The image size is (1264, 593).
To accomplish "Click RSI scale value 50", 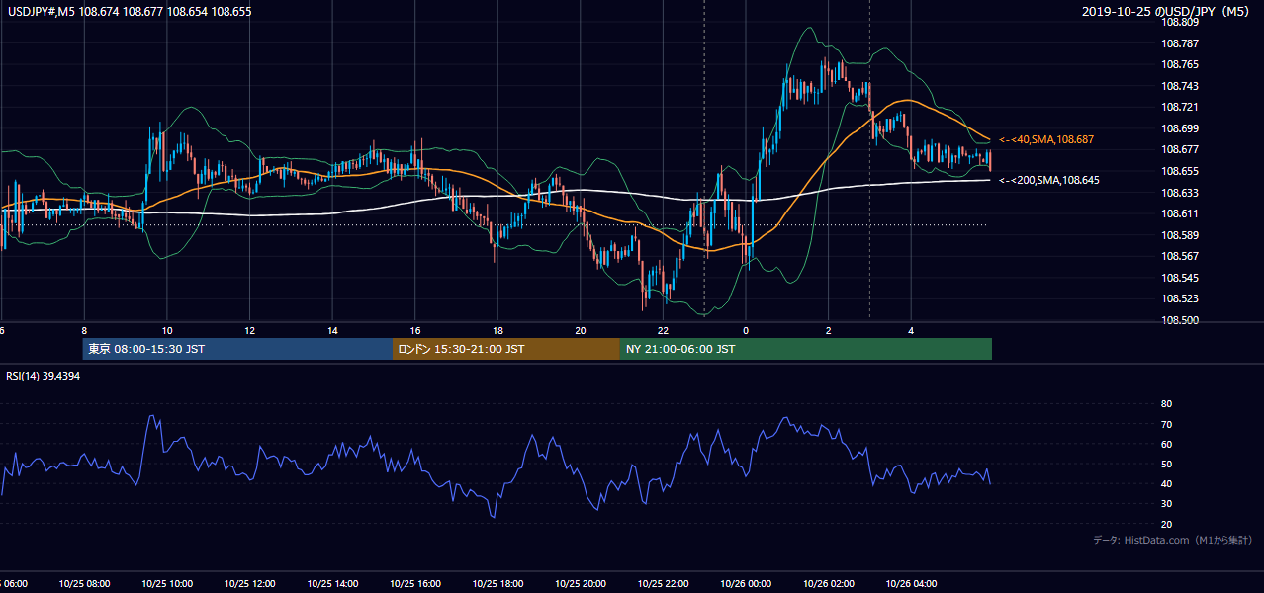I will [x=1166, y=464].
